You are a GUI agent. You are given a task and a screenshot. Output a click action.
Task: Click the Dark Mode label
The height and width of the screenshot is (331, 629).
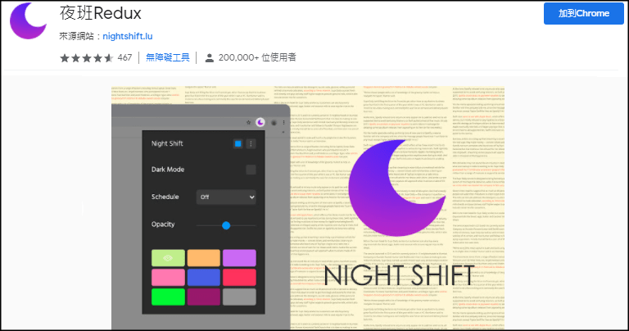pos(168,170)
